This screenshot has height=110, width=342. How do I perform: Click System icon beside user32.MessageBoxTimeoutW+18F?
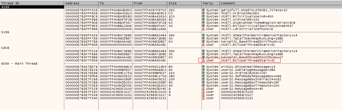coord(204,83)
